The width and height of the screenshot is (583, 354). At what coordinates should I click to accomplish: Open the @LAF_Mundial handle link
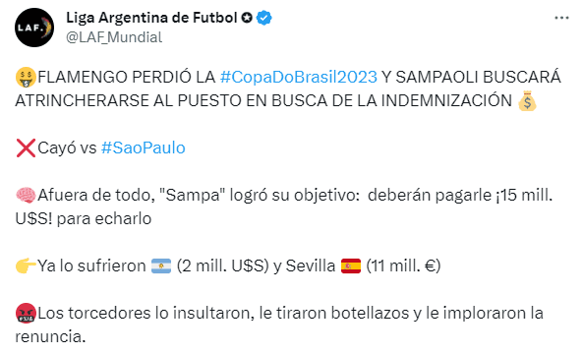coord(114,37)
